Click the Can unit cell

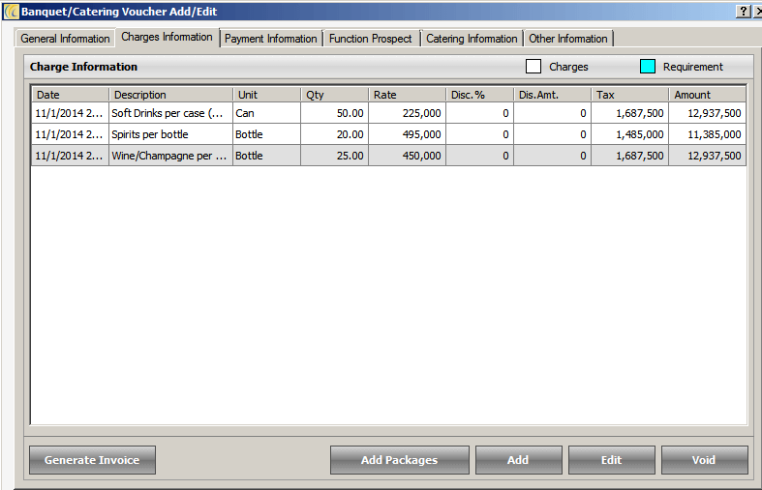point(267,113)
